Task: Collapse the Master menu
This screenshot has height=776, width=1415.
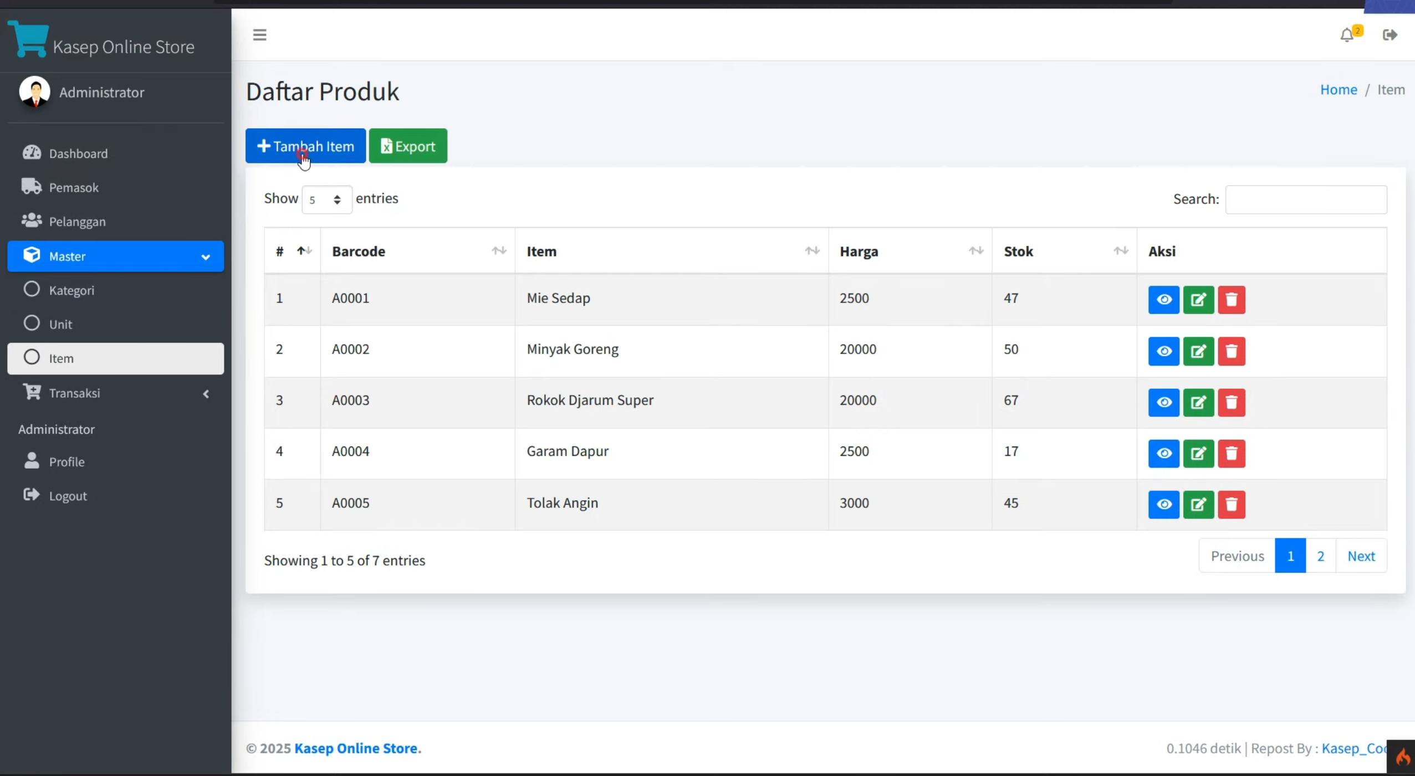Action: (x=115, y=256)
